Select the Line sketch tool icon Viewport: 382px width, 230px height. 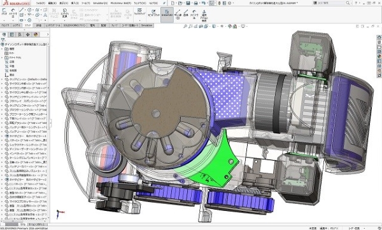point(22,10)
